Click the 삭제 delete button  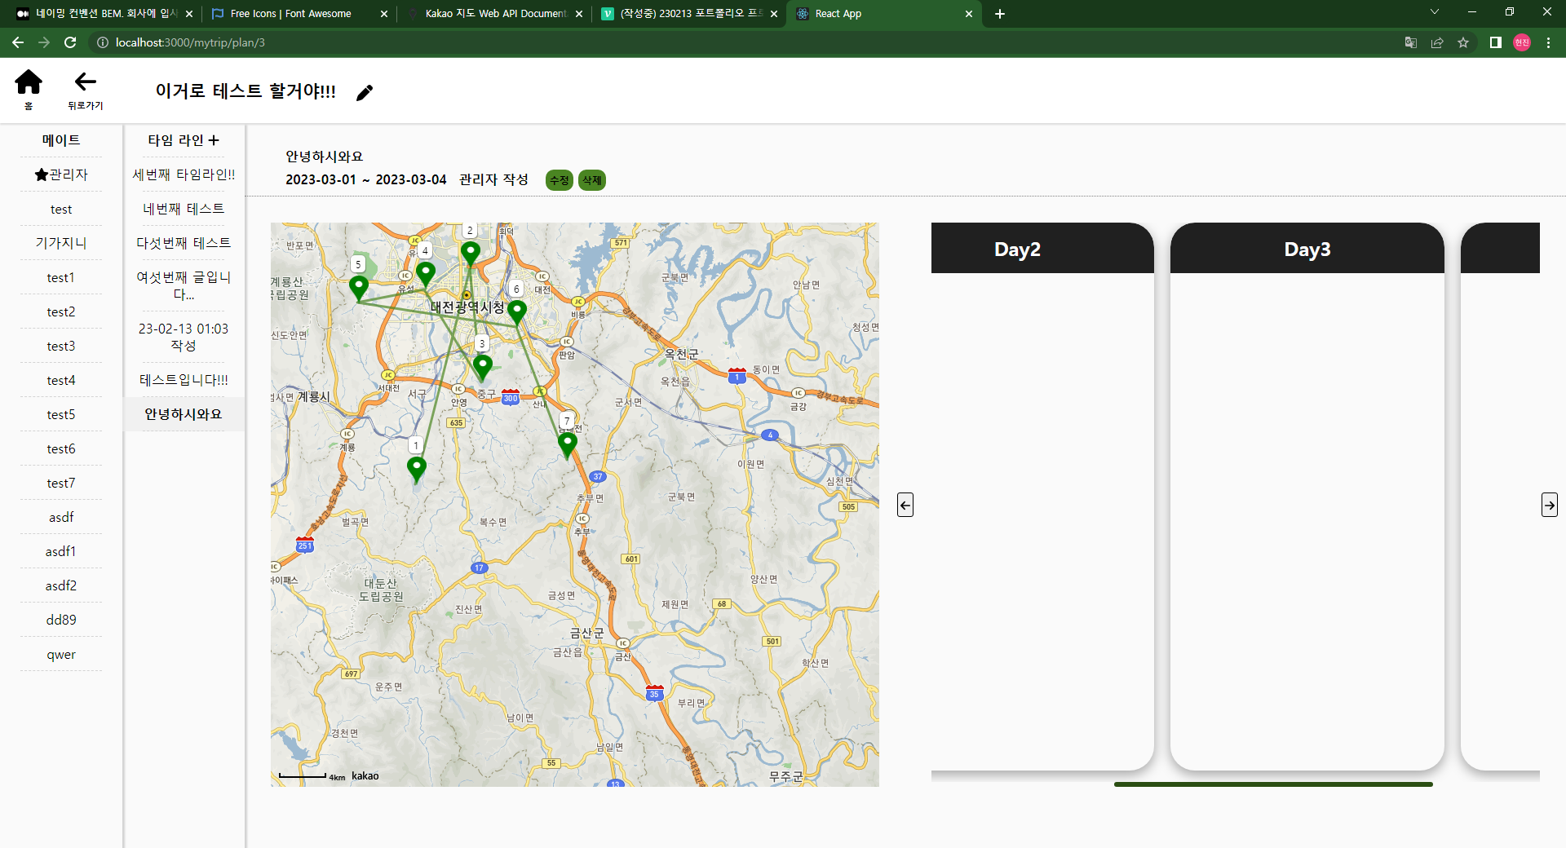592,180
